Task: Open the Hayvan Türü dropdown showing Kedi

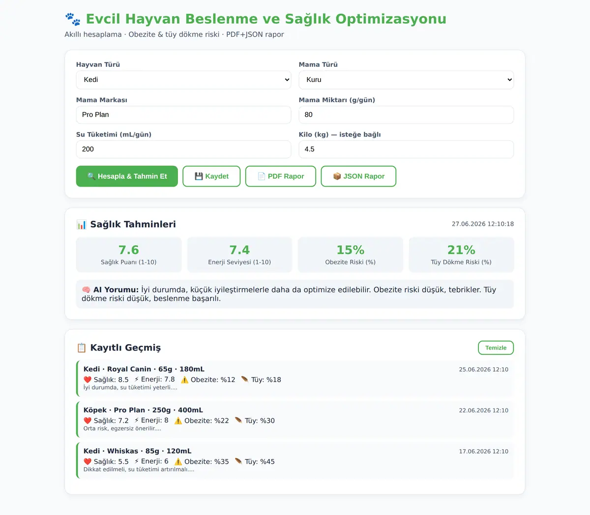Action: pos(183,80)
